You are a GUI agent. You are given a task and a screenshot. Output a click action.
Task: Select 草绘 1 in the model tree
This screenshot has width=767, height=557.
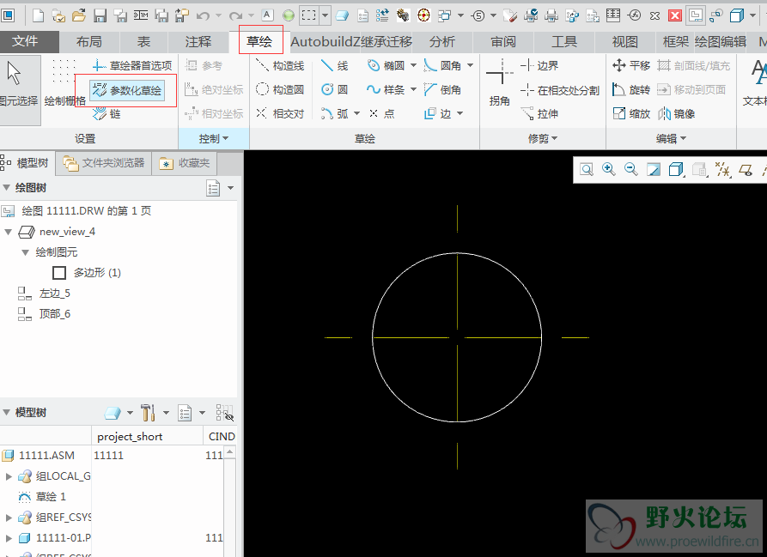tap(41, 497)
